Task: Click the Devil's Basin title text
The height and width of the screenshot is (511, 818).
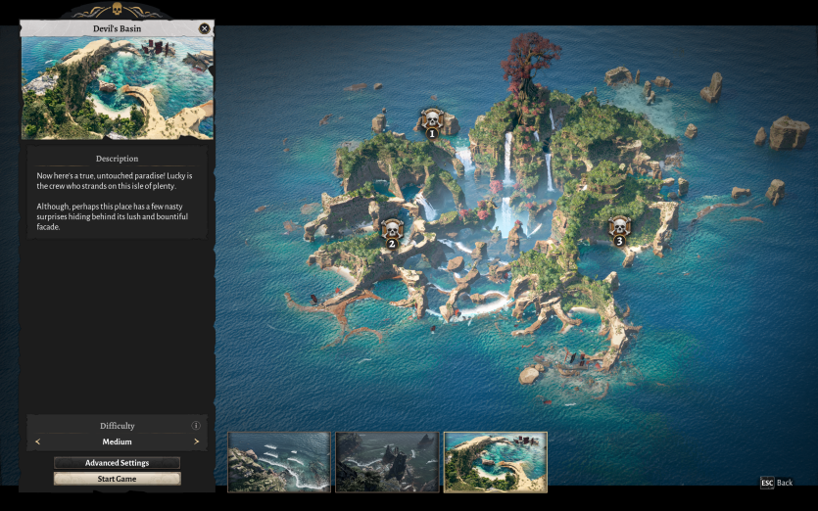Action: coord(117,28)
